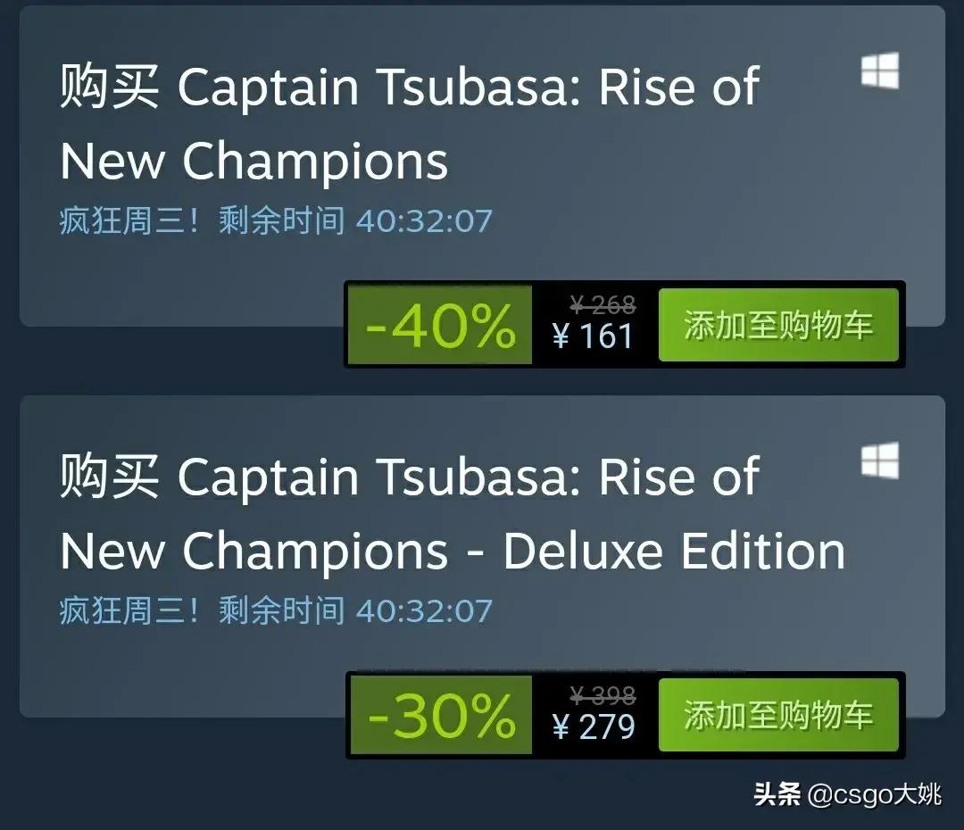Click the standard edition purchase title
Viewport: 964px width, 830px height.
coord(409,123)
